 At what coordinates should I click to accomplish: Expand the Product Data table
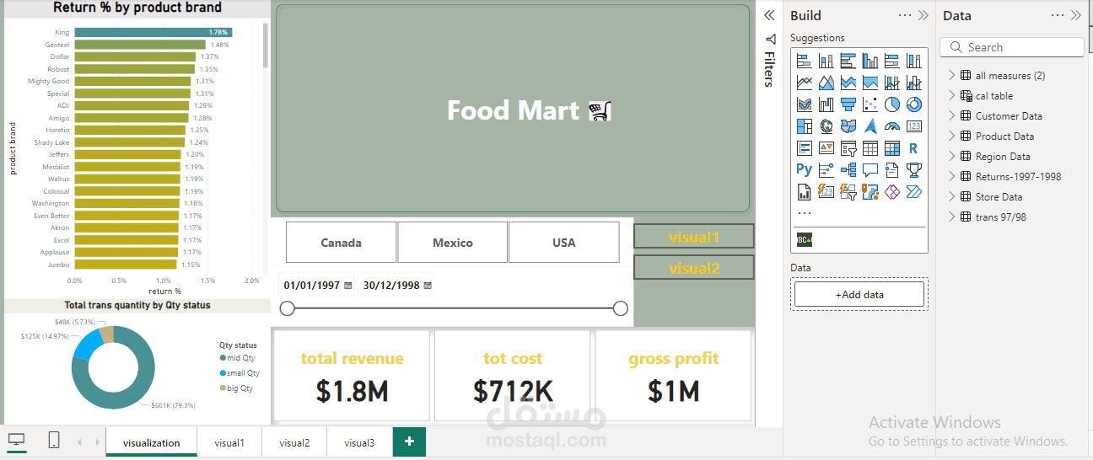pos(952,136)
